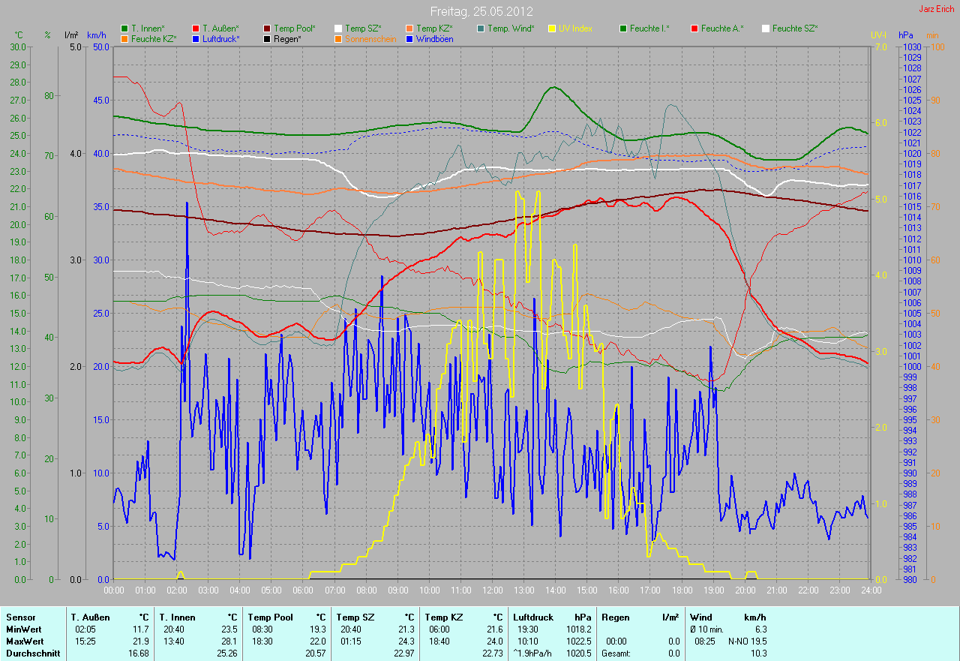This screenshot has width=960, height=661.
Task: Click the red T. Außen legend square
Action: 196,29
